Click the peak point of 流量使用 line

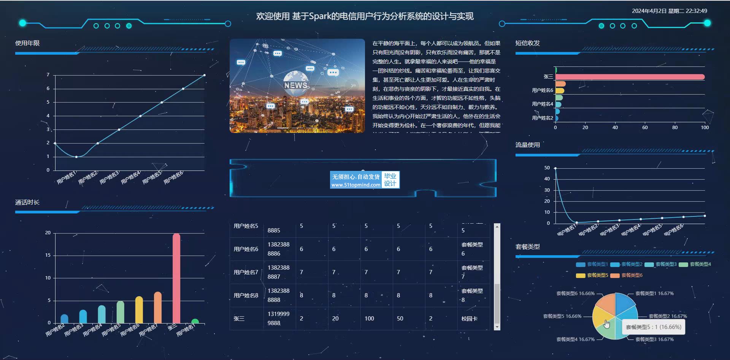click(x=555, y=168)
